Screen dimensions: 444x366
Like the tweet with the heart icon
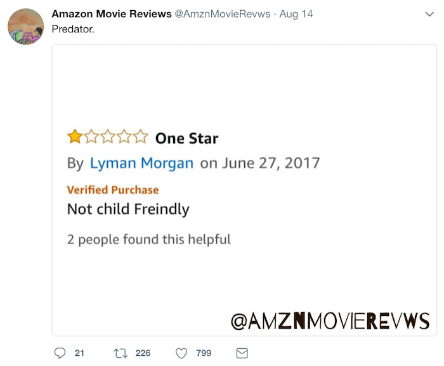coord(181,353)
